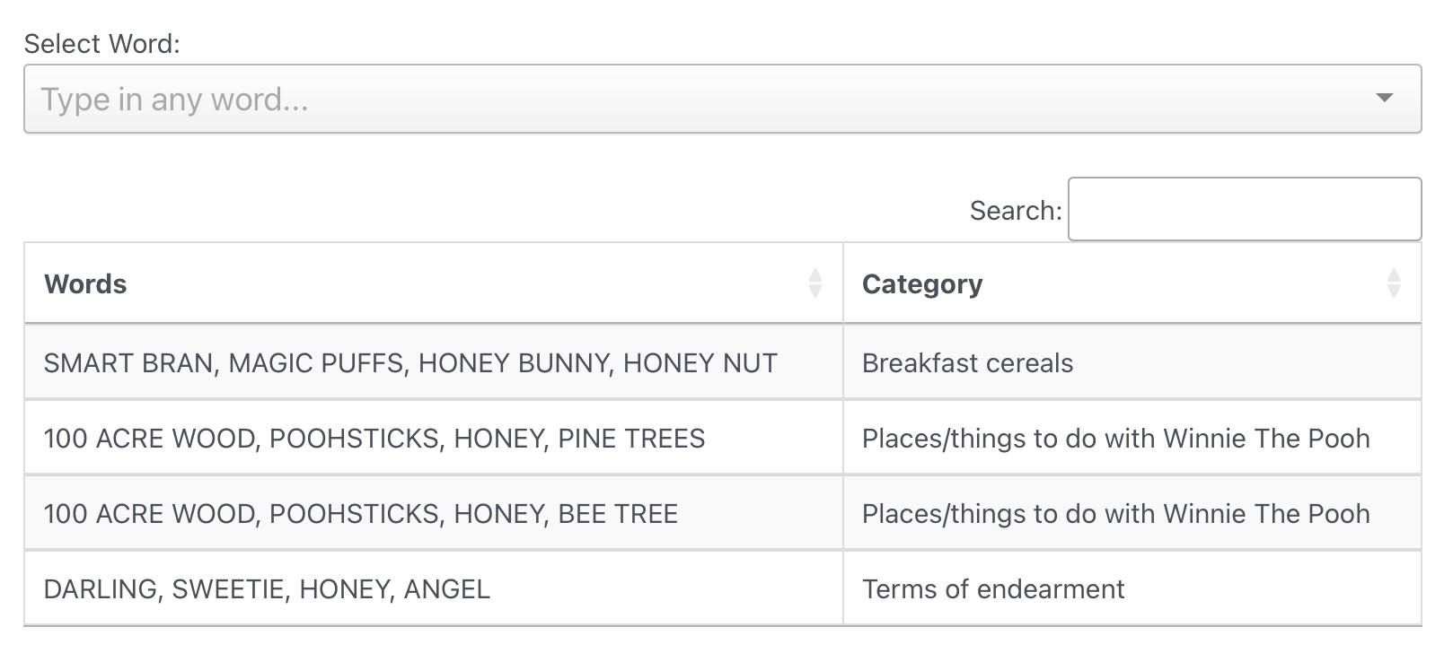Image resolution: width=1453 pixels, height=653 pixels.
Task: Sort table by Category header text
Action: point(922,284)
